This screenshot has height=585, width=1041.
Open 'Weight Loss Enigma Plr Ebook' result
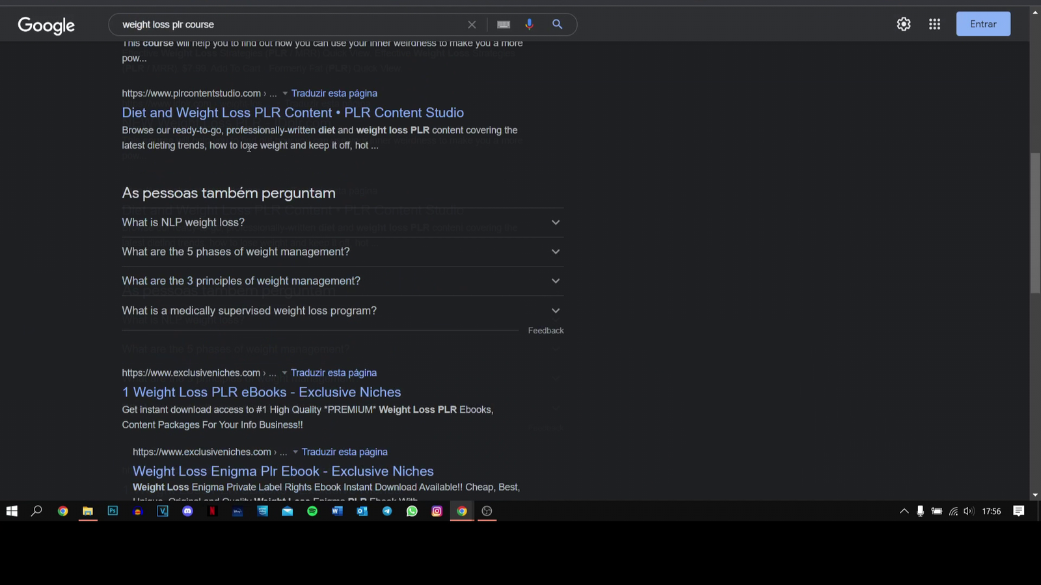[283, 471]
